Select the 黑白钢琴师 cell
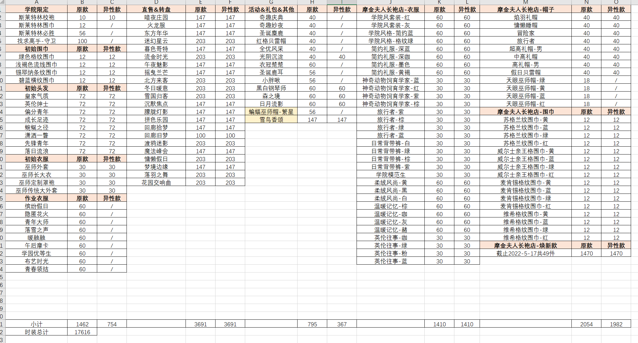 [271, 88]
